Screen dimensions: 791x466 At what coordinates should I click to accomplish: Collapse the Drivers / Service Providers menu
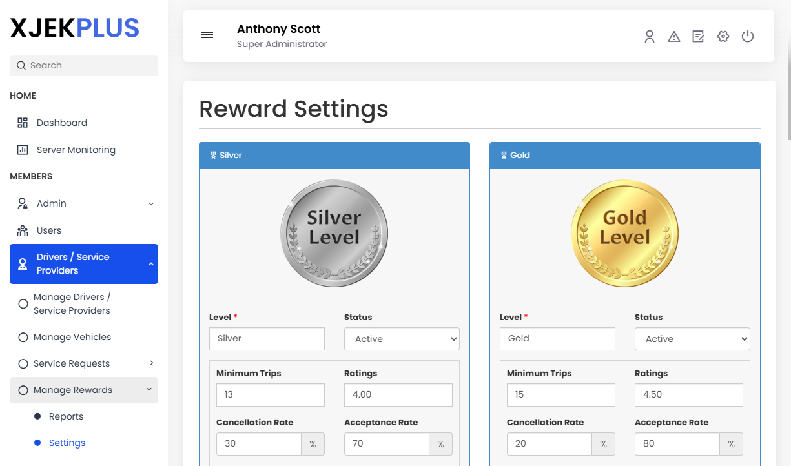click(x=150, y=264)
